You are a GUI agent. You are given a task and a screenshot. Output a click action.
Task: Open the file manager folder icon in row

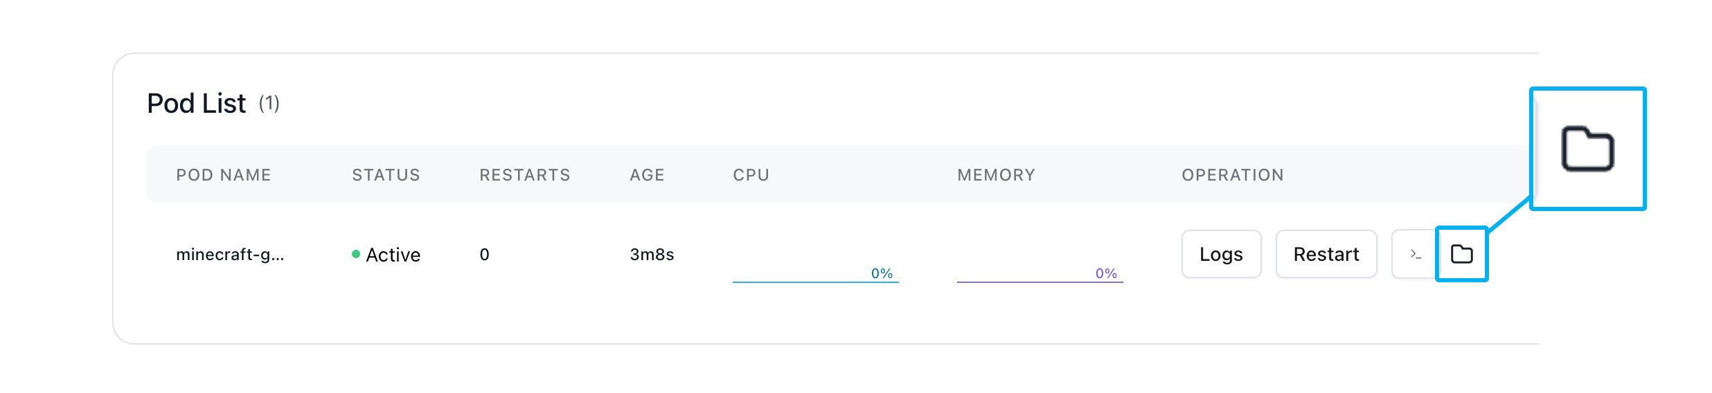1461,254
